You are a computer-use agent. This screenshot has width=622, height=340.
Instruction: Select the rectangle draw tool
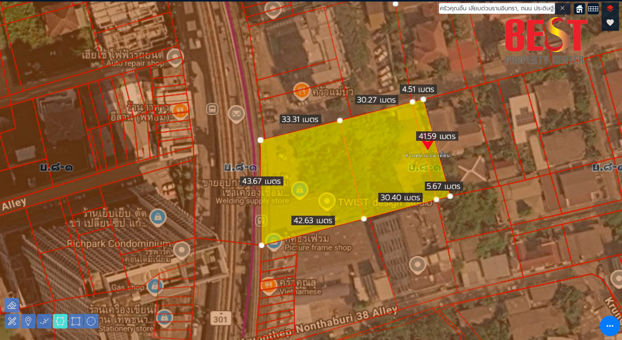point(76,321)
